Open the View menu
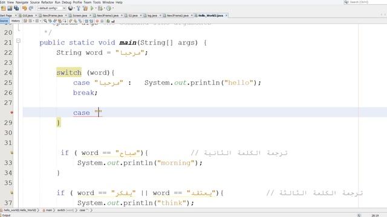387x217 pixels. pyautogui.click(x=10, y=2)
